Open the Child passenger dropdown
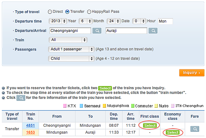The height and width of the screenshot is (138, 206). (71, 59)
